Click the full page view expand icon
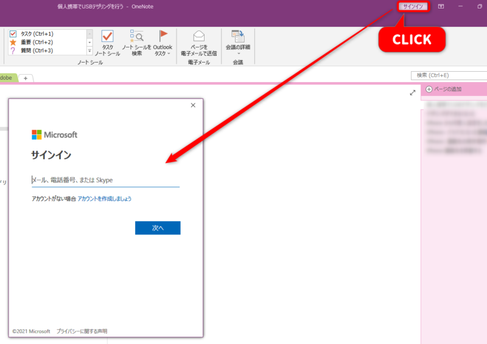This screenshot has width=487, height=344. pyautogui.click(x=413, y=93)
